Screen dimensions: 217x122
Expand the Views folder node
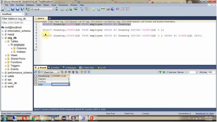[x=6, y=55]
